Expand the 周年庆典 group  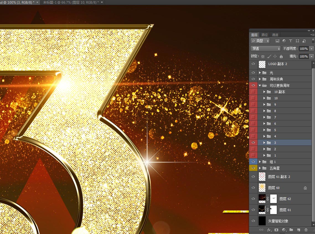coord(260,79)
